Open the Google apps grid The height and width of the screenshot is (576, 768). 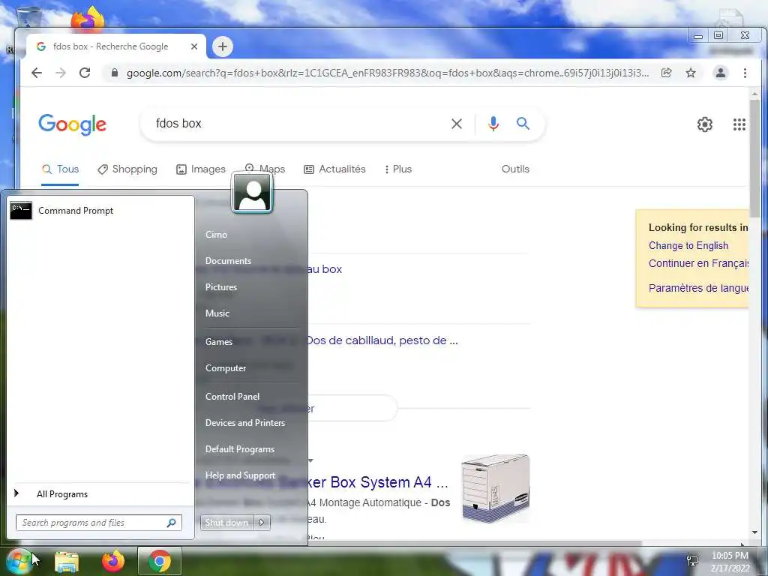pos(739,124)
